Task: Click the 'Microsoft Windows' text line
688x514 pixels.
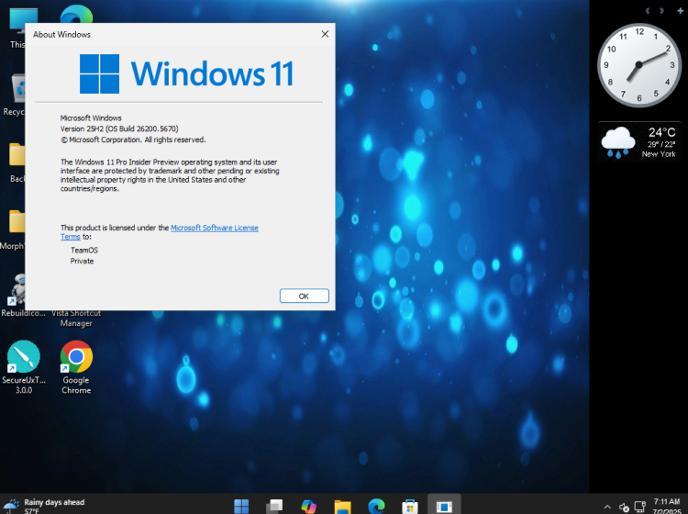Action: tap(91, 118)
